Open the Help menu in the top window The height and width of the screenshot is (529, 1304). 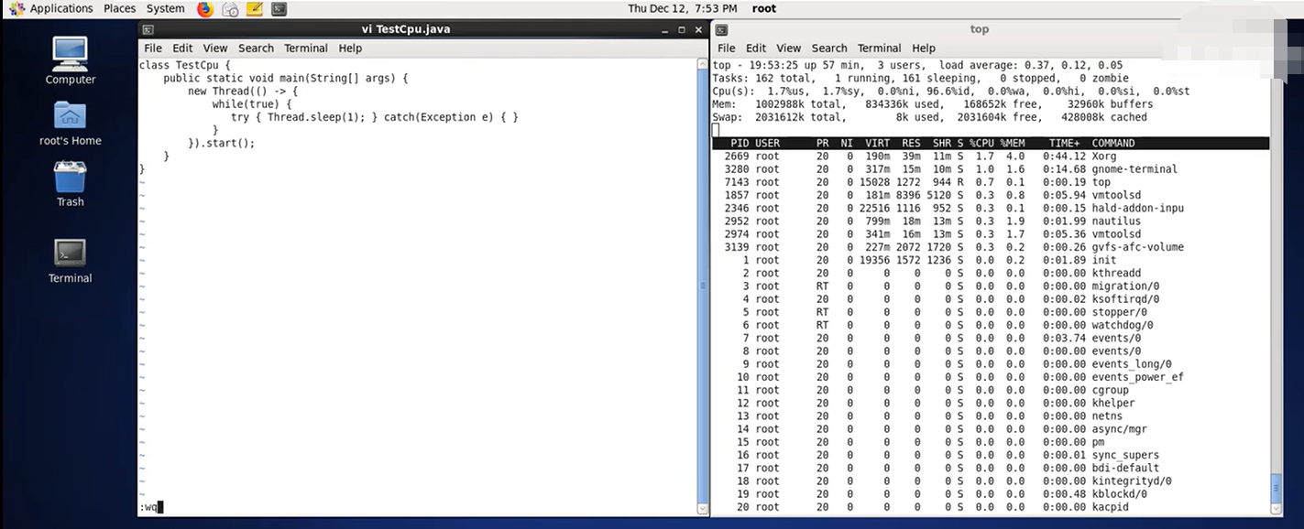(x=924, y=49)
